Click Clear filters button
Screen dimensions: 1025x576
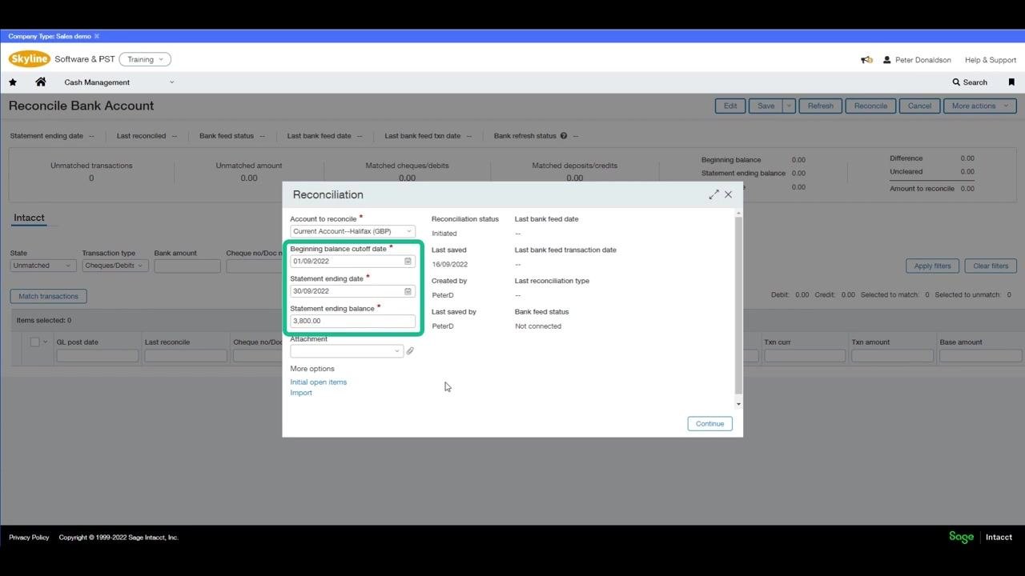pyautogui.click(x=991, y=266)
